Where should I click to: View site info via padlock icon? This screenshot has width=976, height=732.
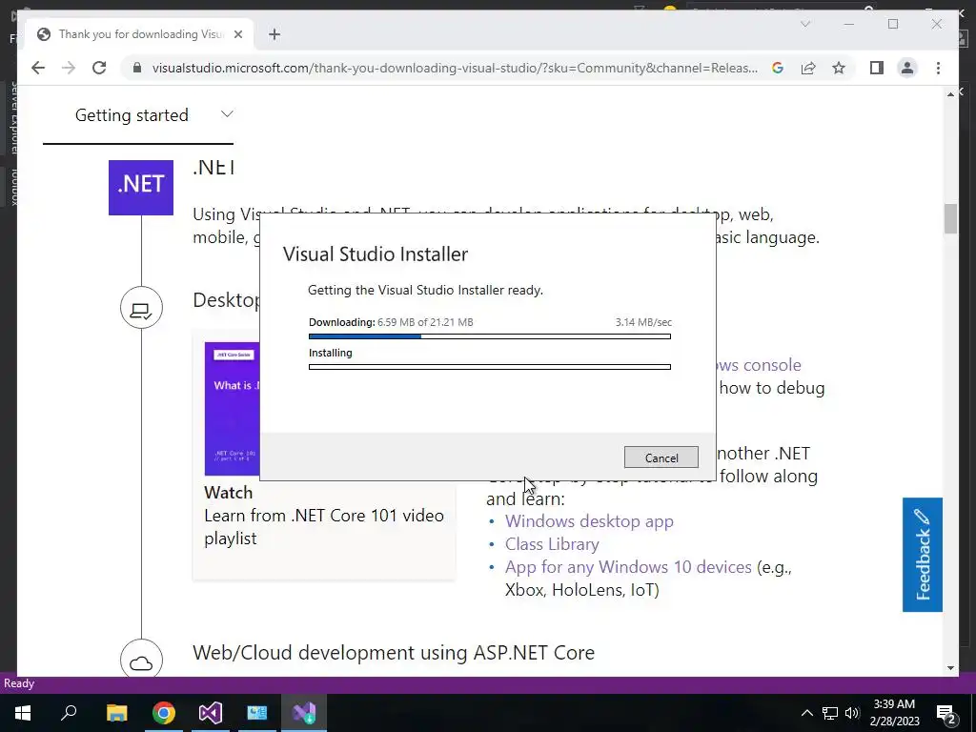137,68
